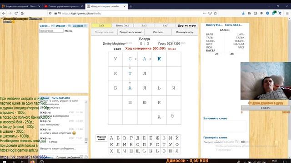Image resolution: width=291 pixels, height=163 pixels.
Task: Bookmark this page with the star icon
Action: coord(215,13)
